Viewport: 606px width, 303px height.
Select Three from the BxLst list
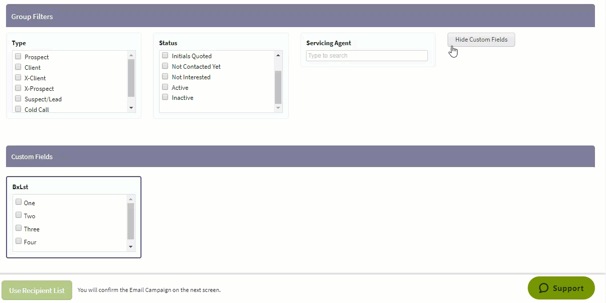tap(19, 229)
